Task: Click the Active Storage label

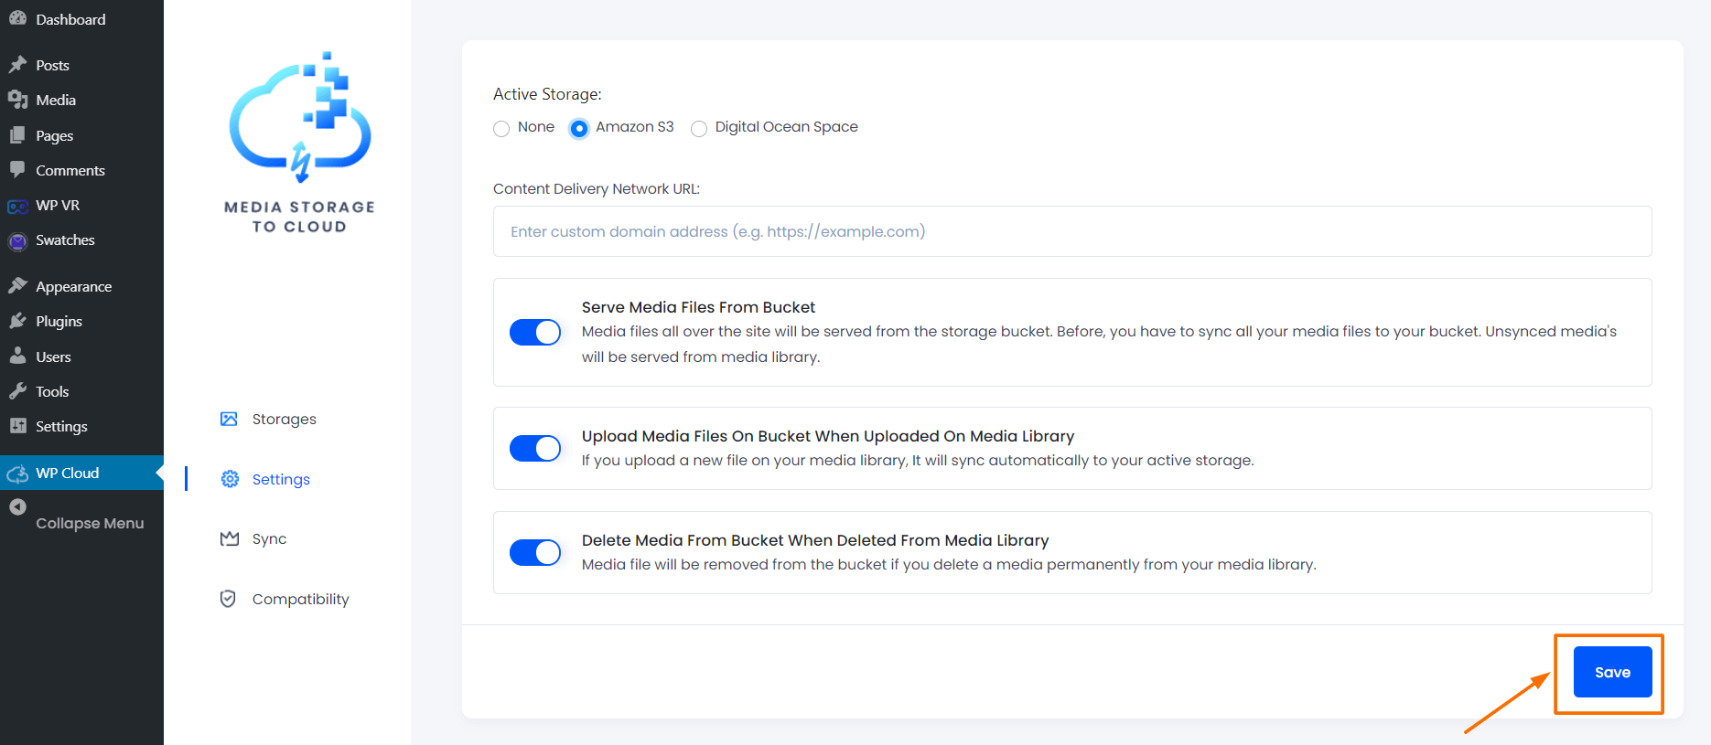Action: point(547,94)
